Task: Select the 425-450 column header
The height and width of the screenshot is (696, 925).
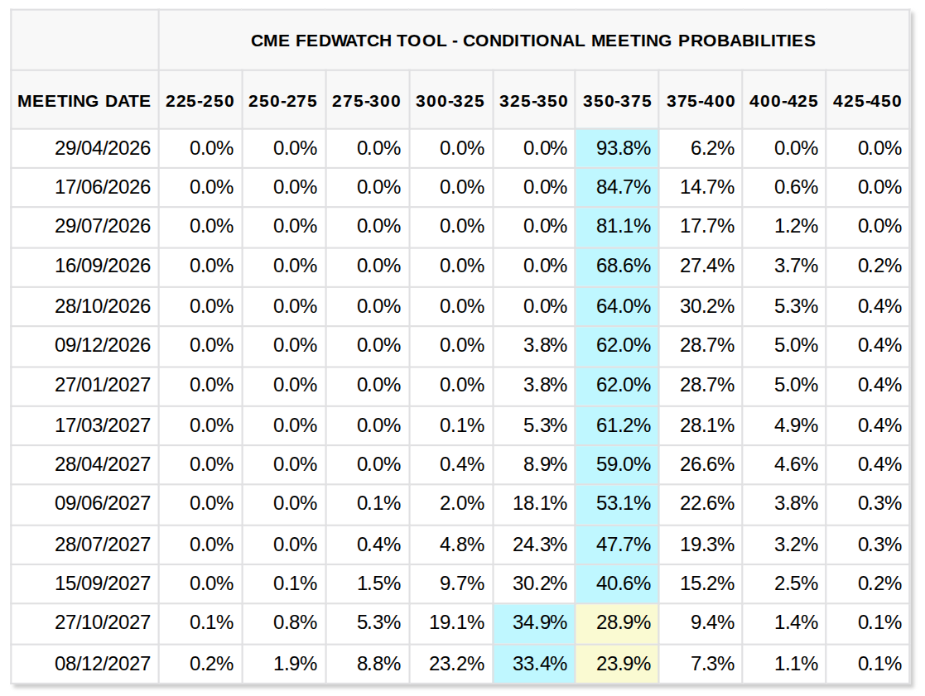Action: point(867,102)
